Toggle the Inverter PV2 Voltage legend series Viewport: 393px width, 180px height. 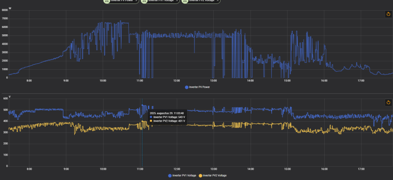tap(213, 176)
